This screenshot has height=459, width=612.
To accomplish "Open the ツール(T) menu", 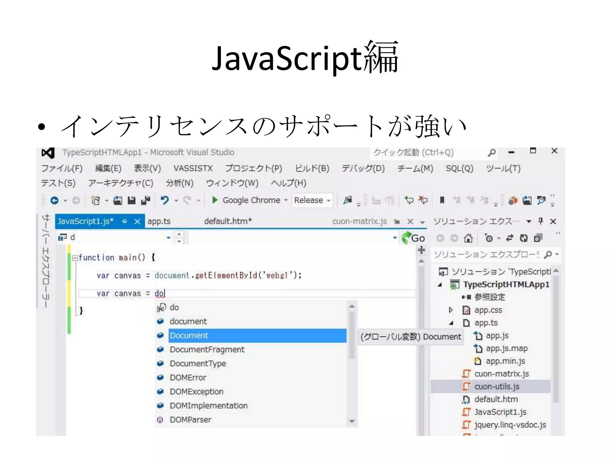I will tap(504, 169).
